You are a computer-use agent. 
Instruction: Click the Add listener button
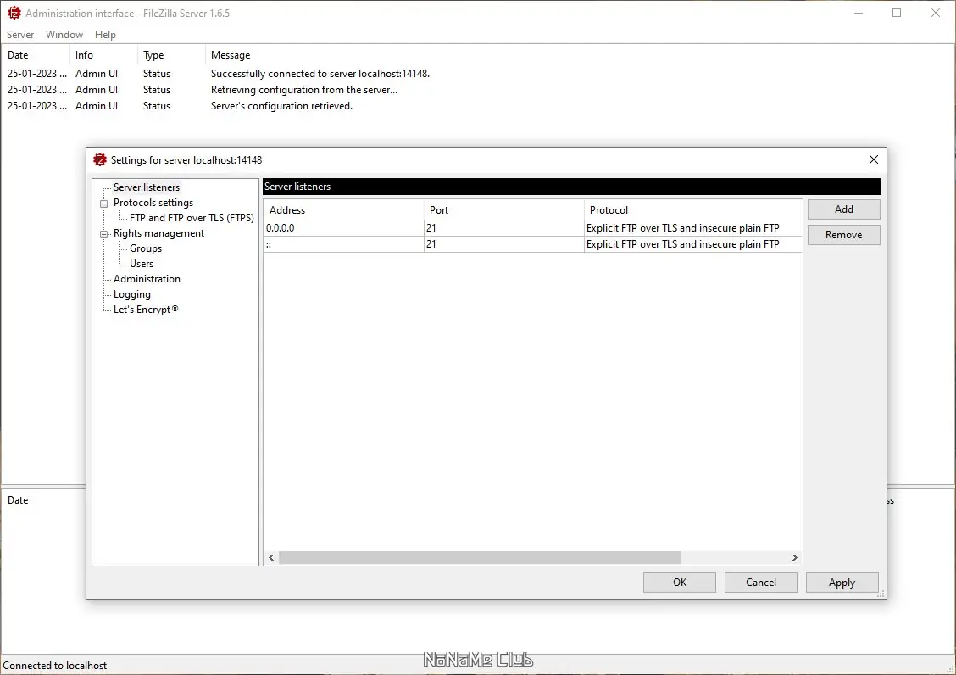[x=844, y=209]
